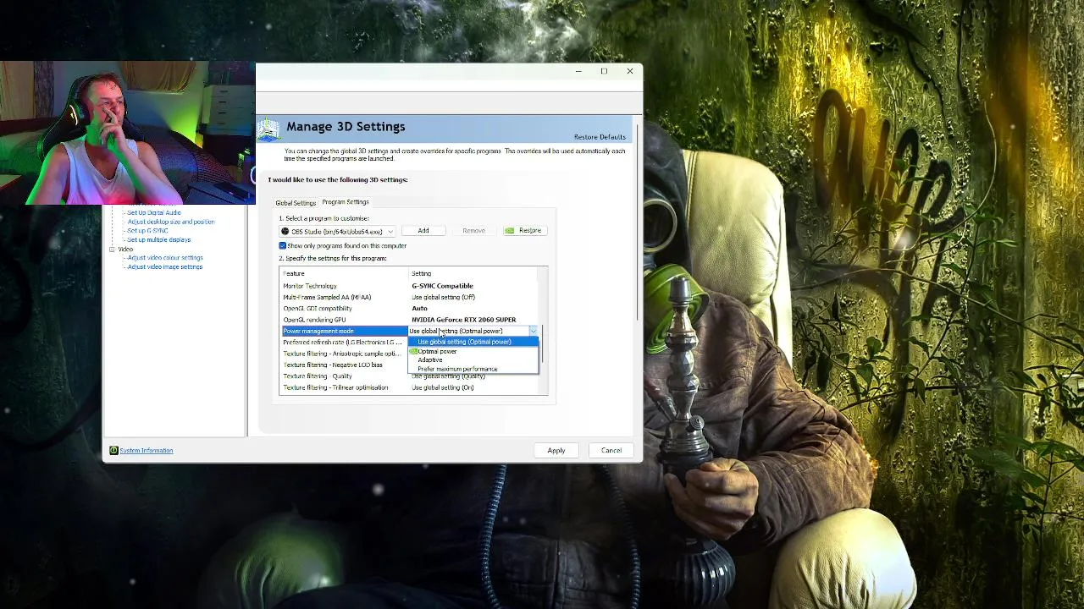Image resolution: width=1084 pixels, height=609 pixels.
Task: Click the Use global setting (On) value
Action: [x=443, y=387]
